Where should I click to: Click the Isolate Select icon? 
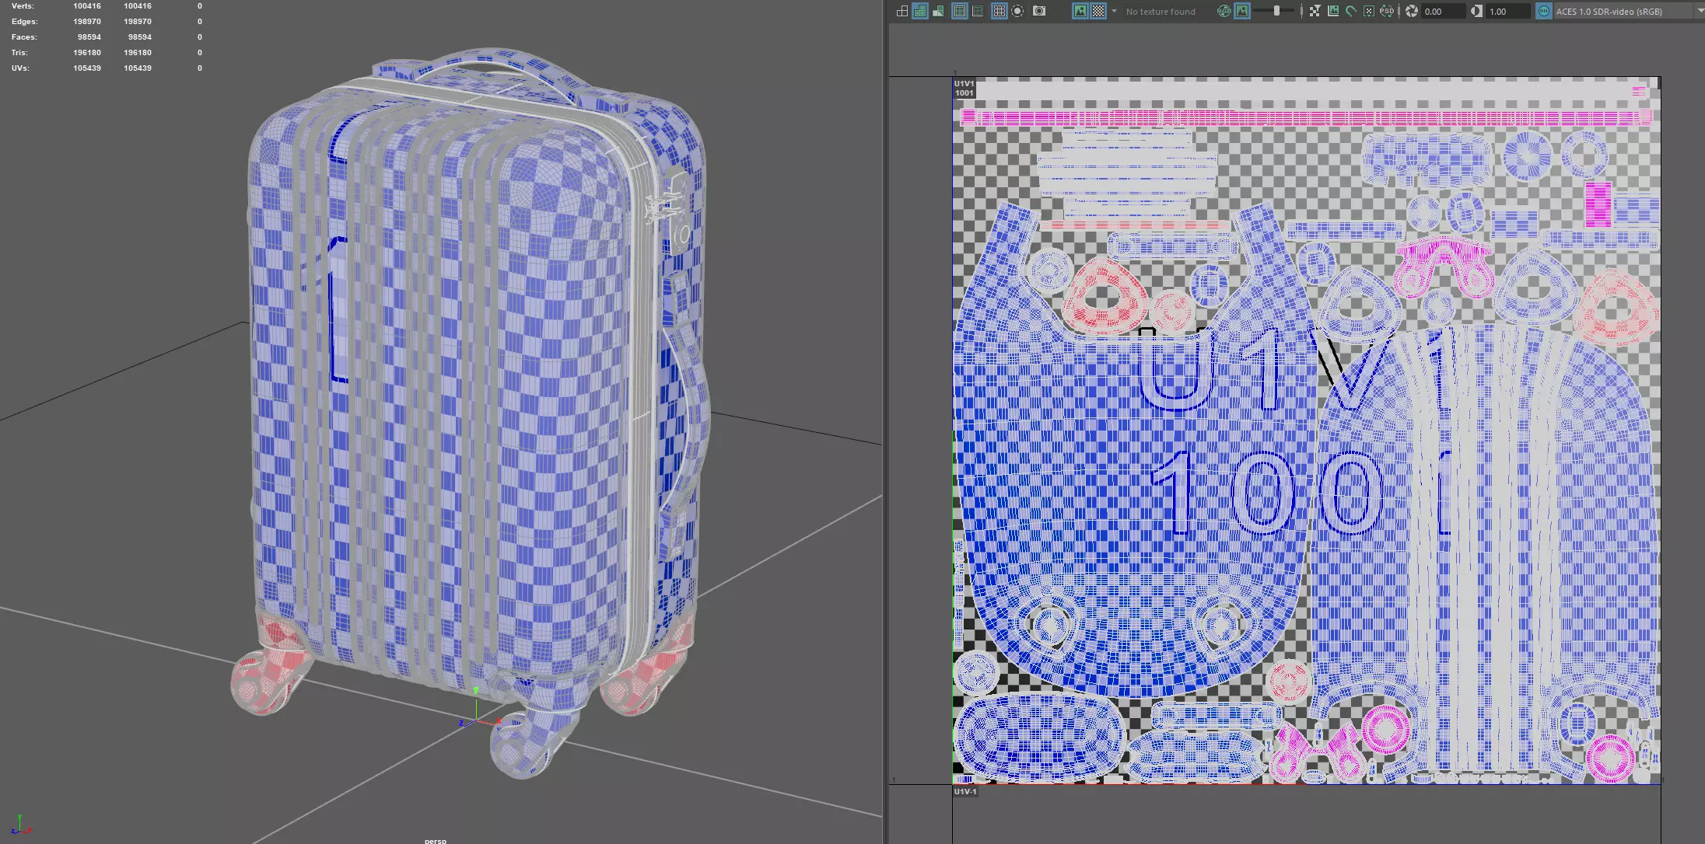[x=1017, y=11]
